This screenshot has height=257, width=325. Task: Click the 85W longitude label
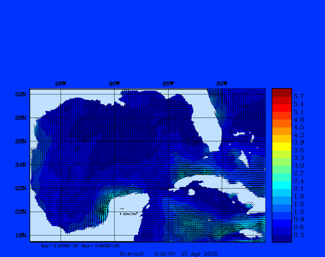[168, 84]
